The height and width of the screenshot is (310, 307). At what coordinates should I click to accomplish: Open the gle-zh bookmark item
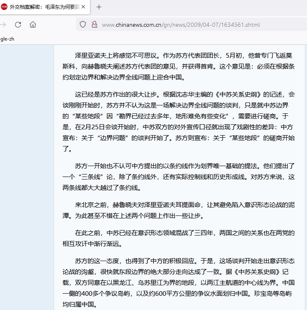pos(8,39)
